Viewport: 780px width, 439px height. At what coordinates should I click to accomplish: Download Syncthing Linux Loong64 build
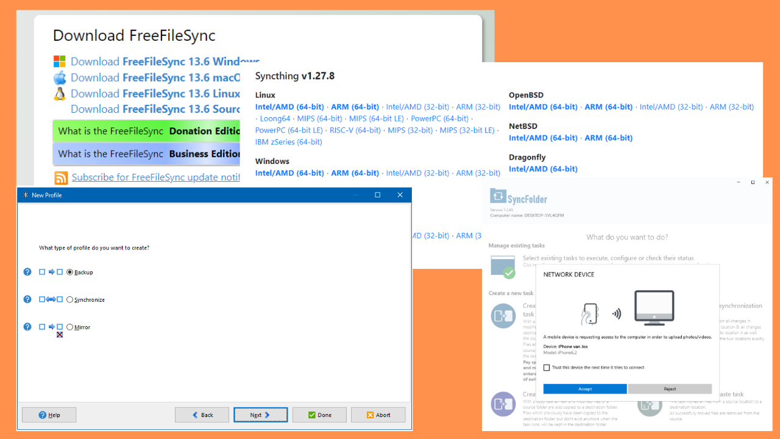point(275,118)
